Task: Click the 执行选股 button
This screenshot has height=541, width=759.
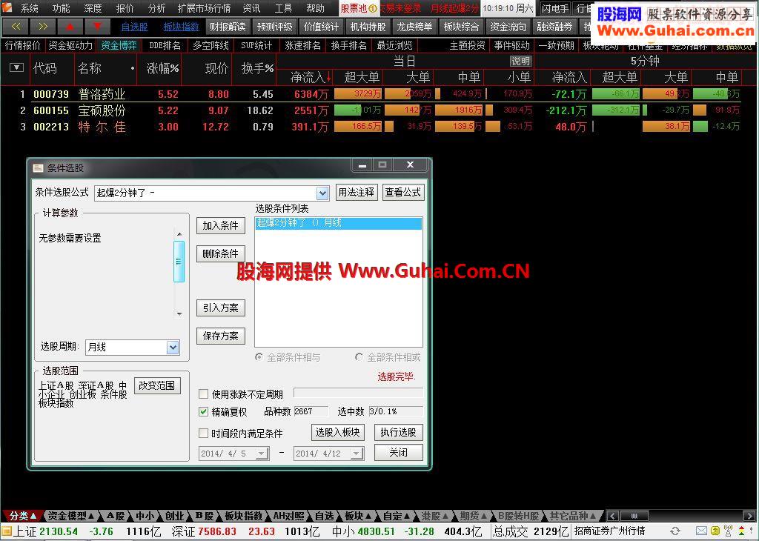Action: [398, 432]
